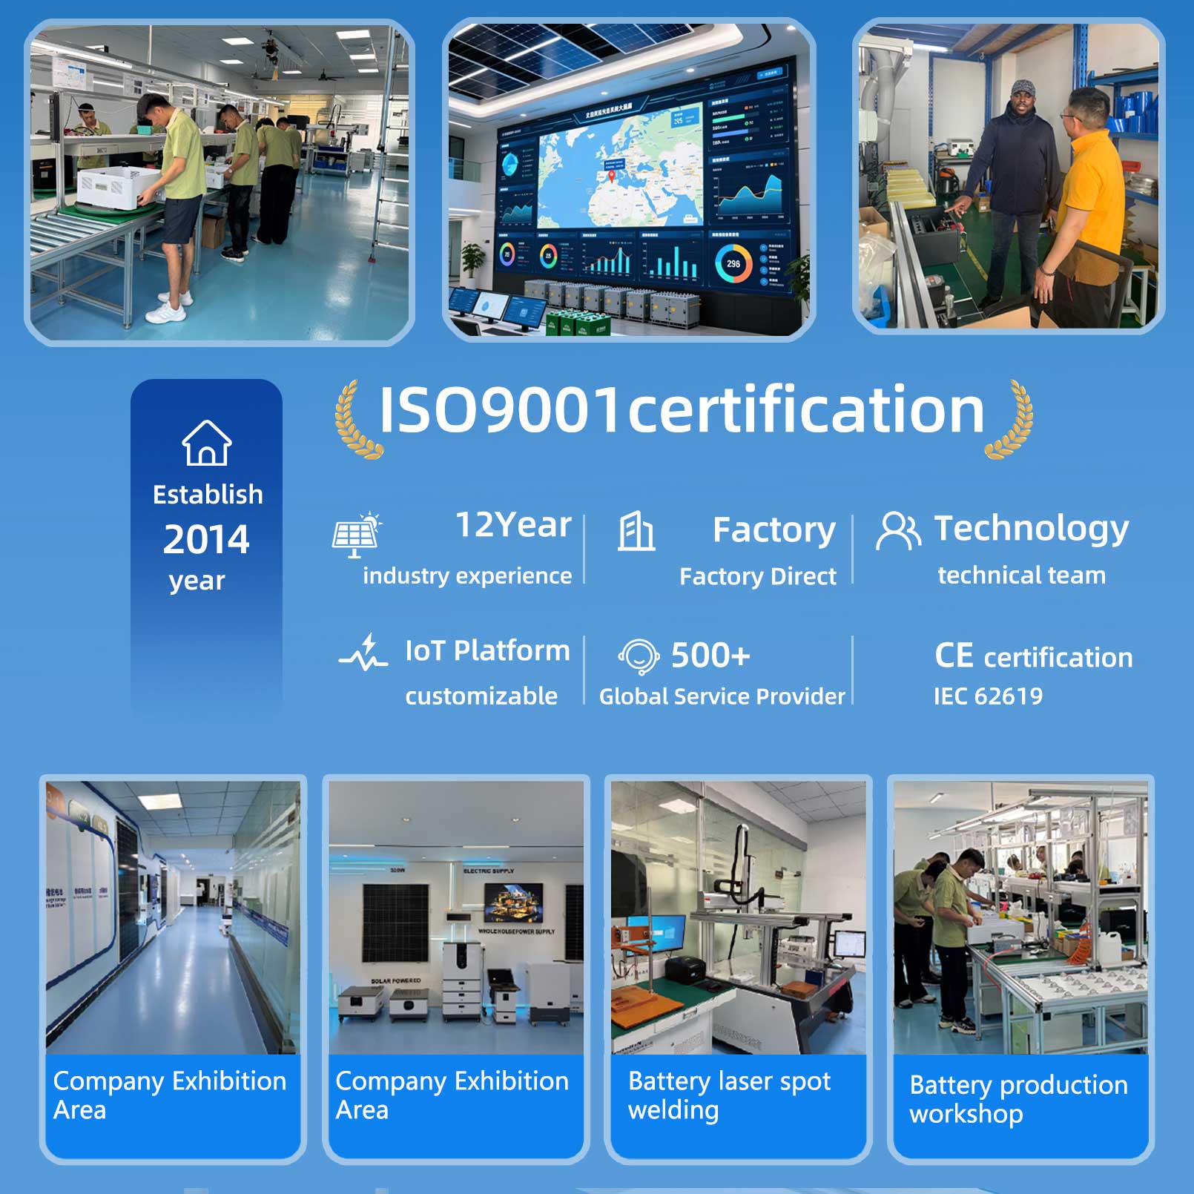This screenshot has width=1194, height=1194.
Task: Click the Global Service Provider text
Action: tap(722, 696)
